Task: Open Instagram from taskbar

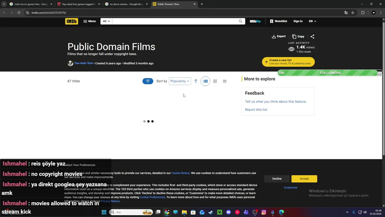Action: point(264,212)
